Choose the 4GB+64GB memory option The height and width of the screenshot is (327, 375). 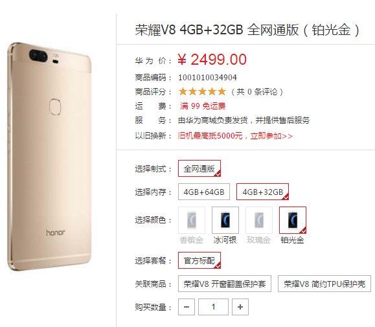click(x=204, y=192)
